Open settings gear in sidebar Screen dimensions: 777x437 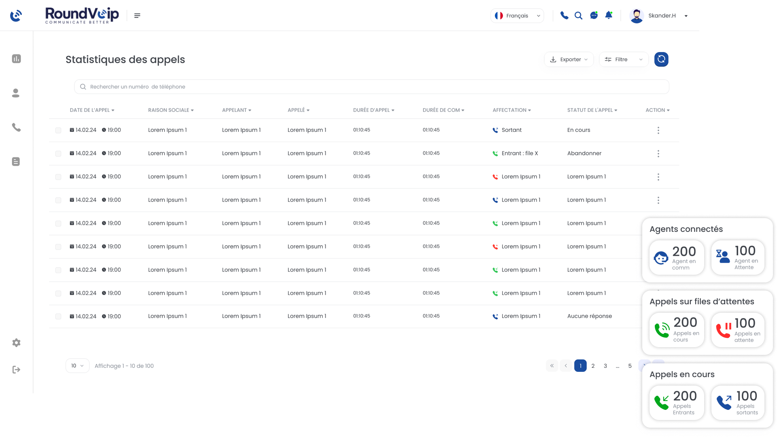[x=16, y=343]
